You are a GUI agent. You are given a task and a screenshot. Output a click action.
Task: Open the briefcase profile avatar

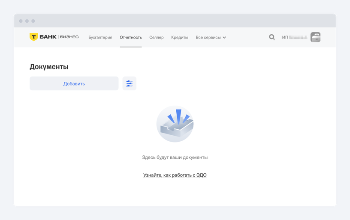pos(315,37)
